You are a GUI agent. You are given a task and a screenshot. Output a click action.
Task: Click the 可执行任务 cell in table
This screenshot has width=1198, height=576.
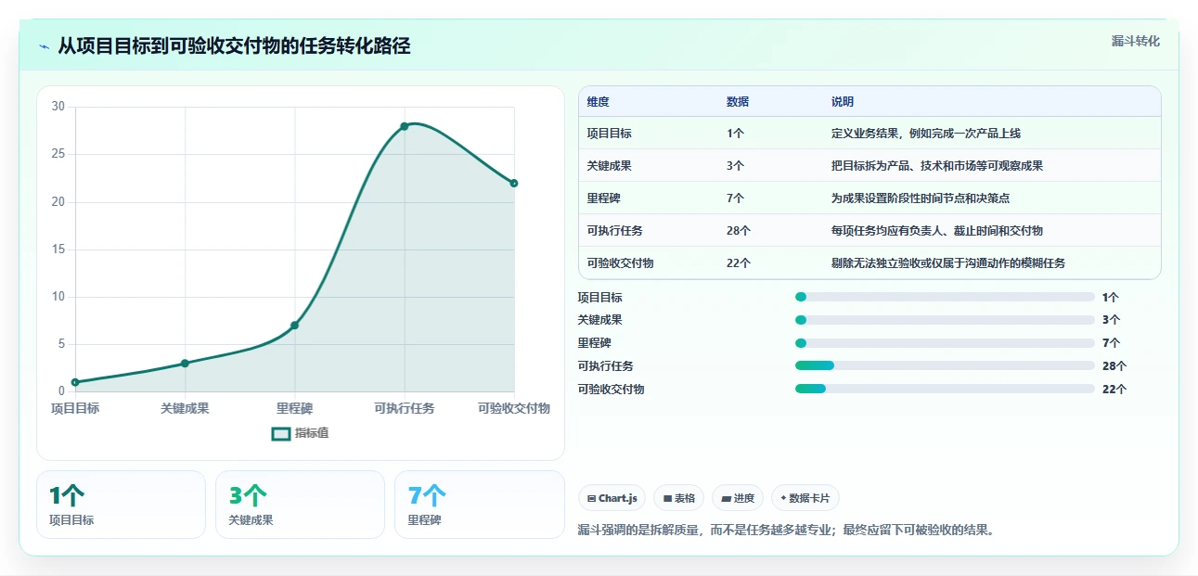[x=615, y=231]
